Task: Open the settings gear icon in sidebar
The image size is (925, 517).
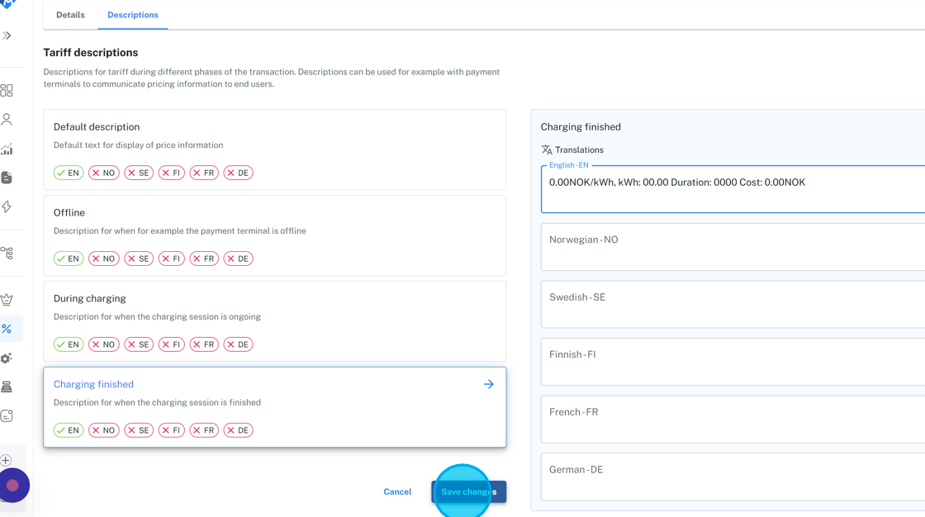Action: 7,358
